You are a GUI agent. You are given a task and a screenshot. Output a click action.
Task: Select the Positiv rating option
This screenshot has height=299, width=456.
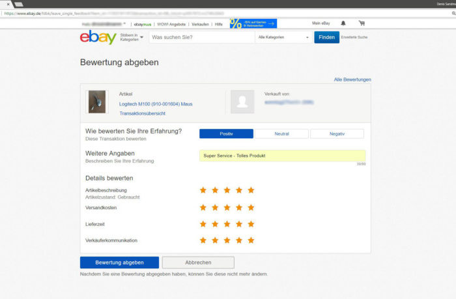226,134
